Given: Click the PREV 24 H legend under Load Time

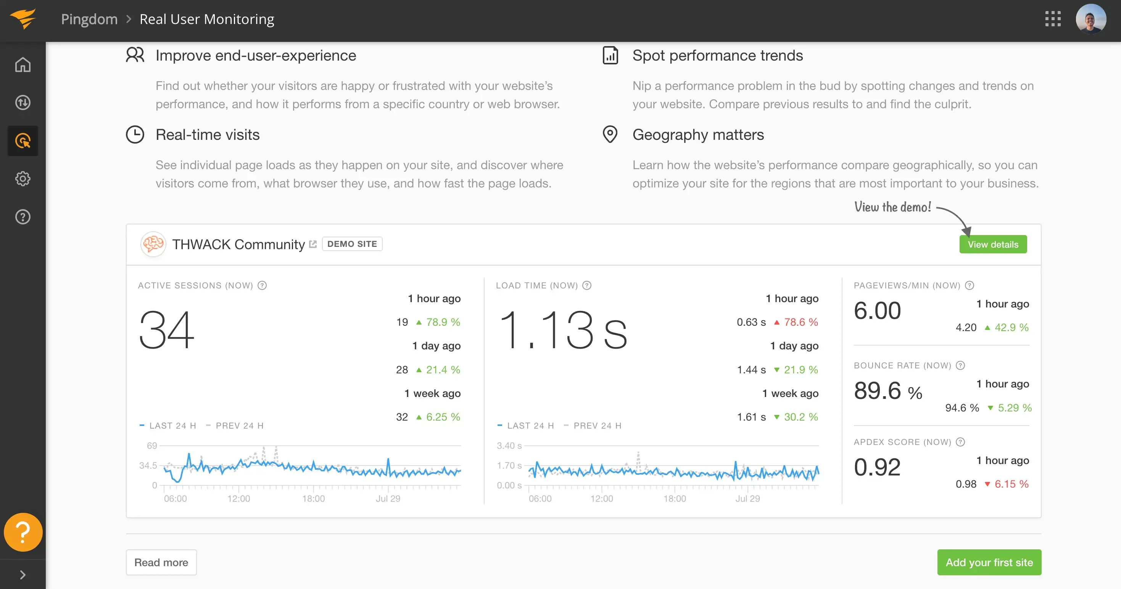Looking at the screenshot, I should click(593, 426).
